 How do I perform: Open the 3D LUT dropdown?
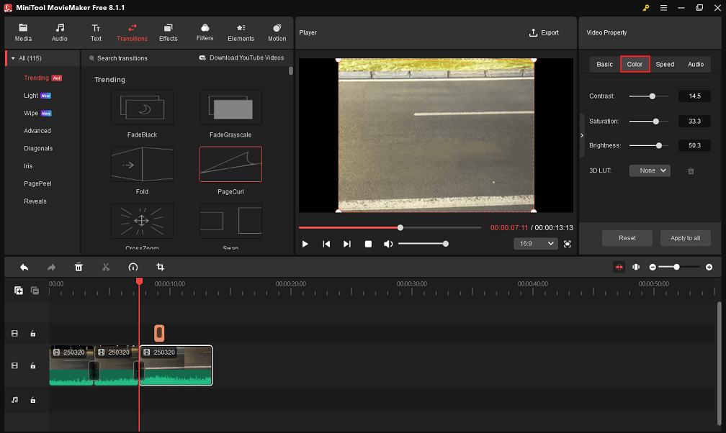[650, 170]
